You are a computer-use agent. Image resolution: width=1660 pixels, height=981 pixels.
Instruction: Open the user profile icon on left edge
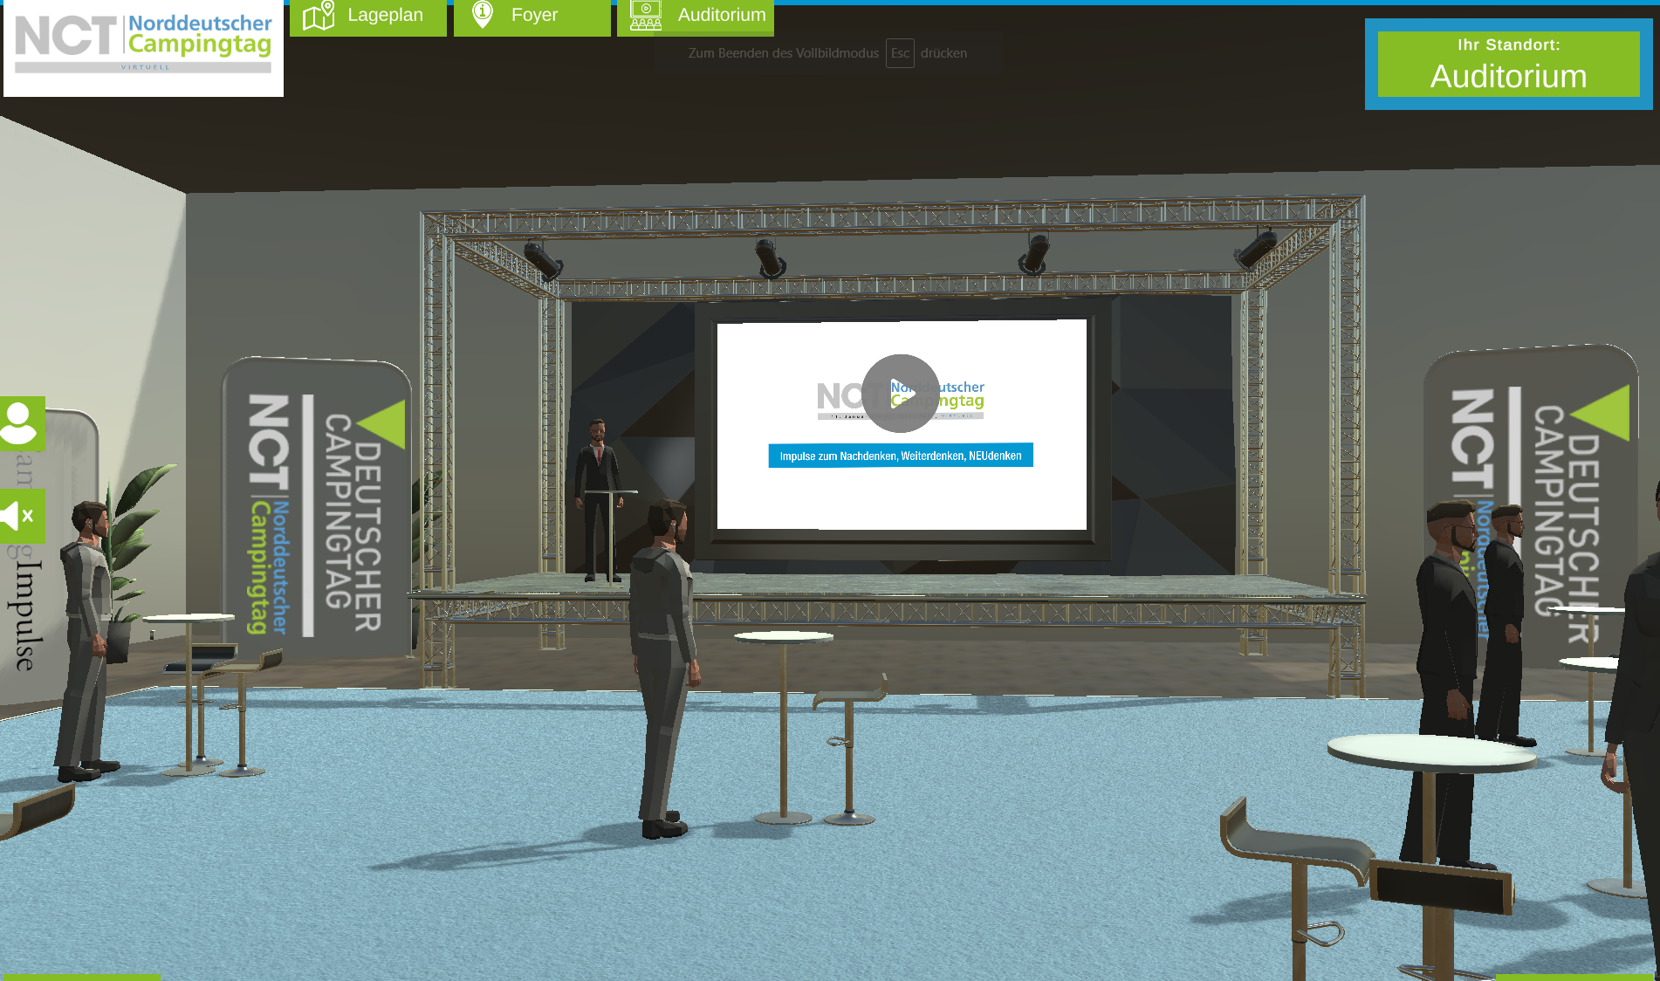pos(21,423)
